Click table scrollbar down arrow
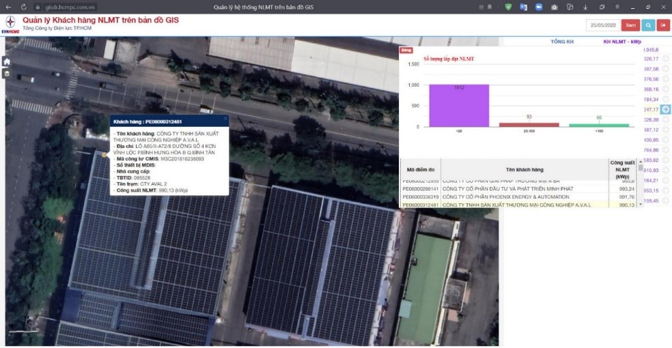This screenshot has width=672, height=348. [641, 205]
